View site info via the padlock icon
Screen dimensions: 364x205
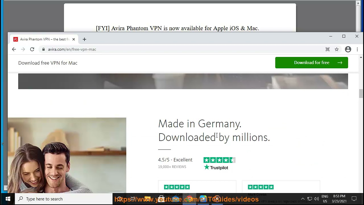point(43,49)
